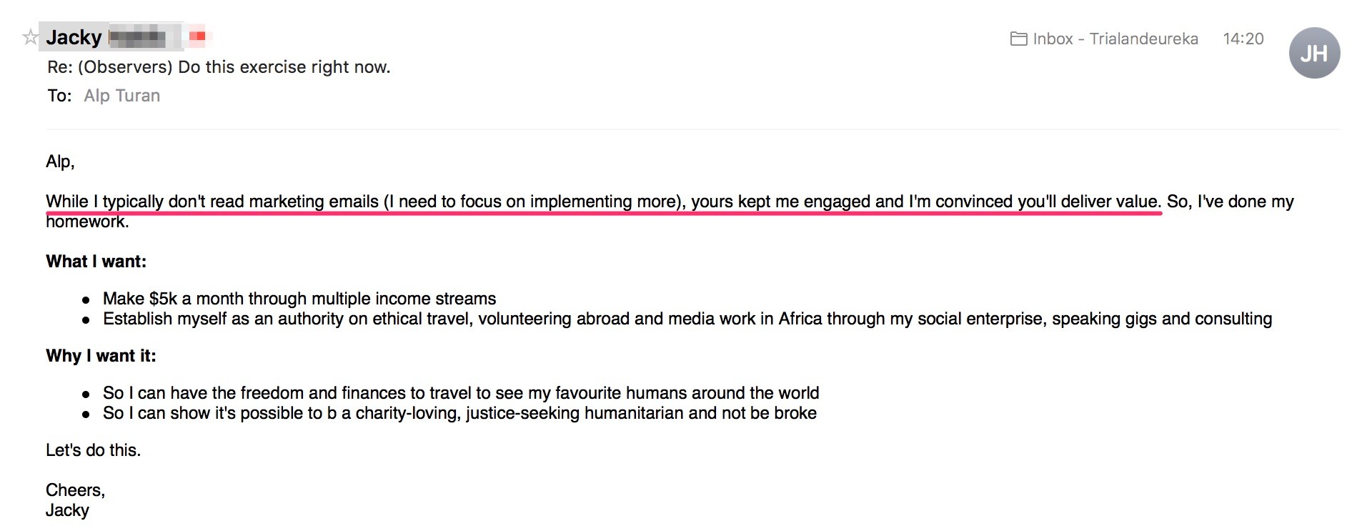
Task: Click the pink underlined sentence
Action: pos(604,202)
